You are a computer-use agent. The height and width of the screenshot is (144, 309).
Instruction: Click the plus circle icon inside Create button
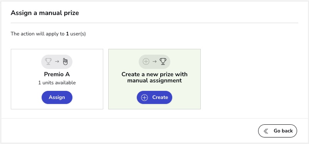pyautogui.click(x=144, y=97)
